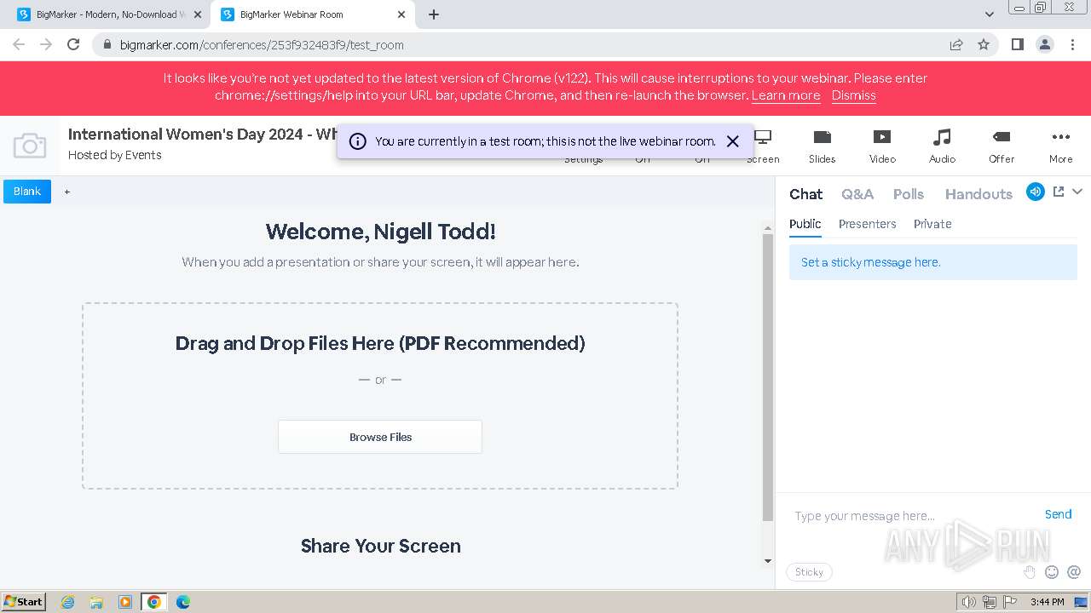Reload the page
Image resolution: width=1091 pixels, height=613 pixels.
pyautogui.click(x=73, y=44)
